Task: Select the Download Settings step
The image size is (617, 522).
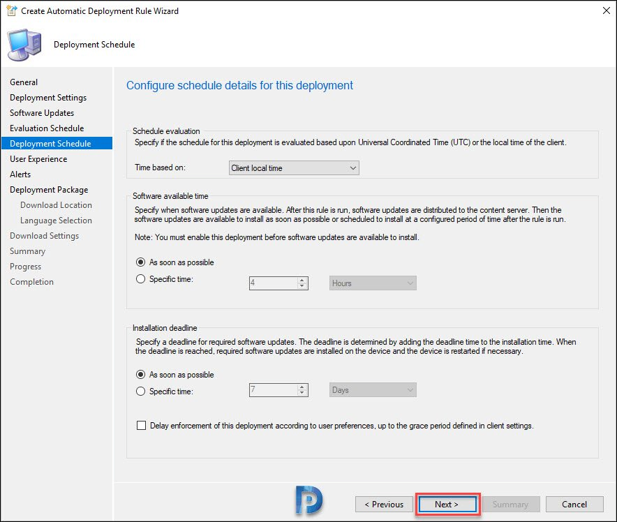Action: click(45, 236)
